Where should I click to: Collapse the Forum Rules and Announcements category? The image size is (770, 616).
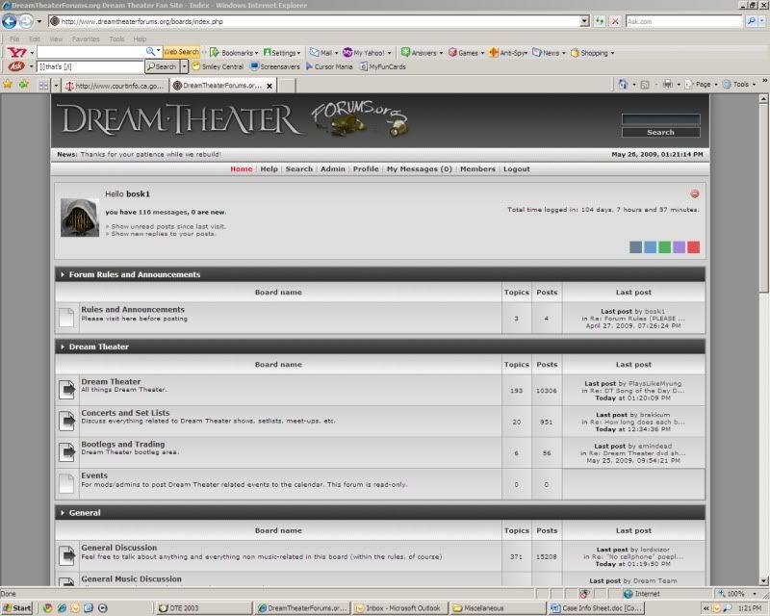(x=63, y=274)
